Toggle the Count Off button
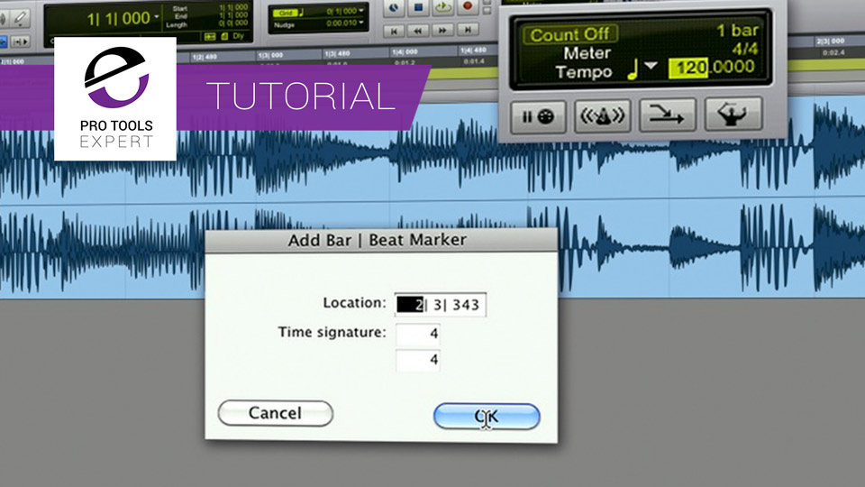Viewport: 865px width, 487px height. pos(569,35)
